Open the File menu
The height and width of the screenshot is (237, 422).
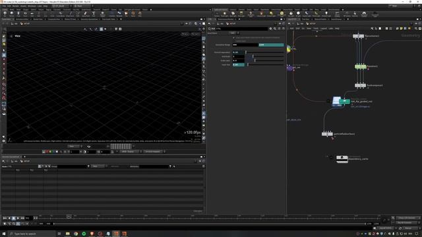(x=4, y=6)
